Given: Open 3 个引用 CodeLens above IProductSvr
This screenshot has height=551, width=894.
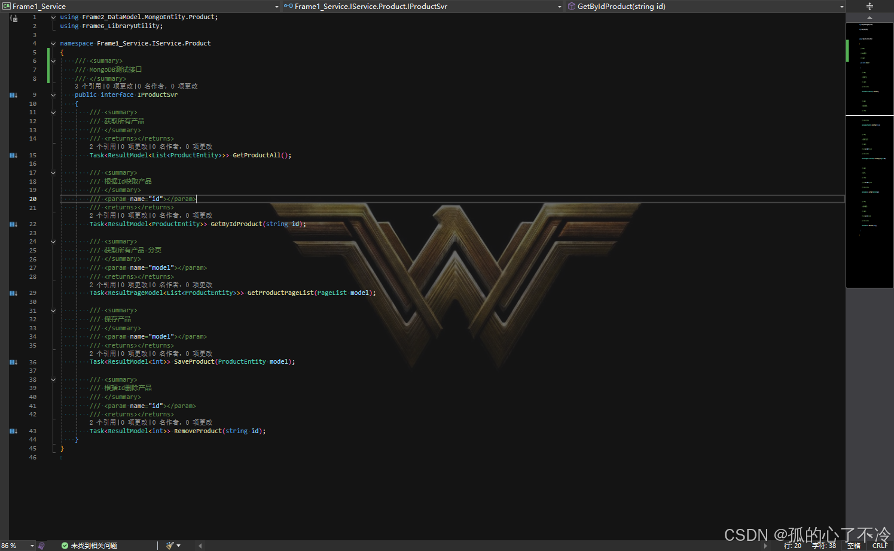Looking at the screenshot, I should 88,86.
